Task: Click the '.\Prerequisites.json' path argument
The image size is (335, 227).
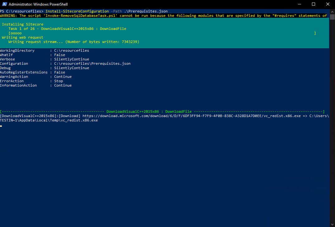Action: coord(146,11)
